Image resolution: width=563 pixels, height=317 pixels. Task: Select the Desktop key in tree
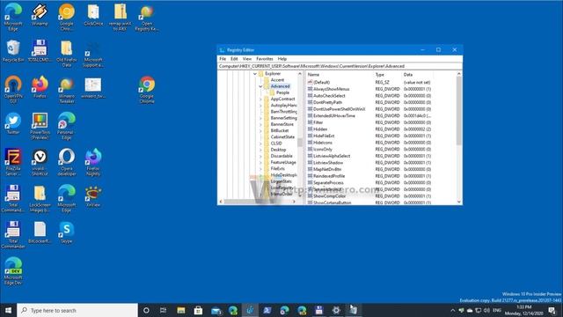click(x=278, y=150)
